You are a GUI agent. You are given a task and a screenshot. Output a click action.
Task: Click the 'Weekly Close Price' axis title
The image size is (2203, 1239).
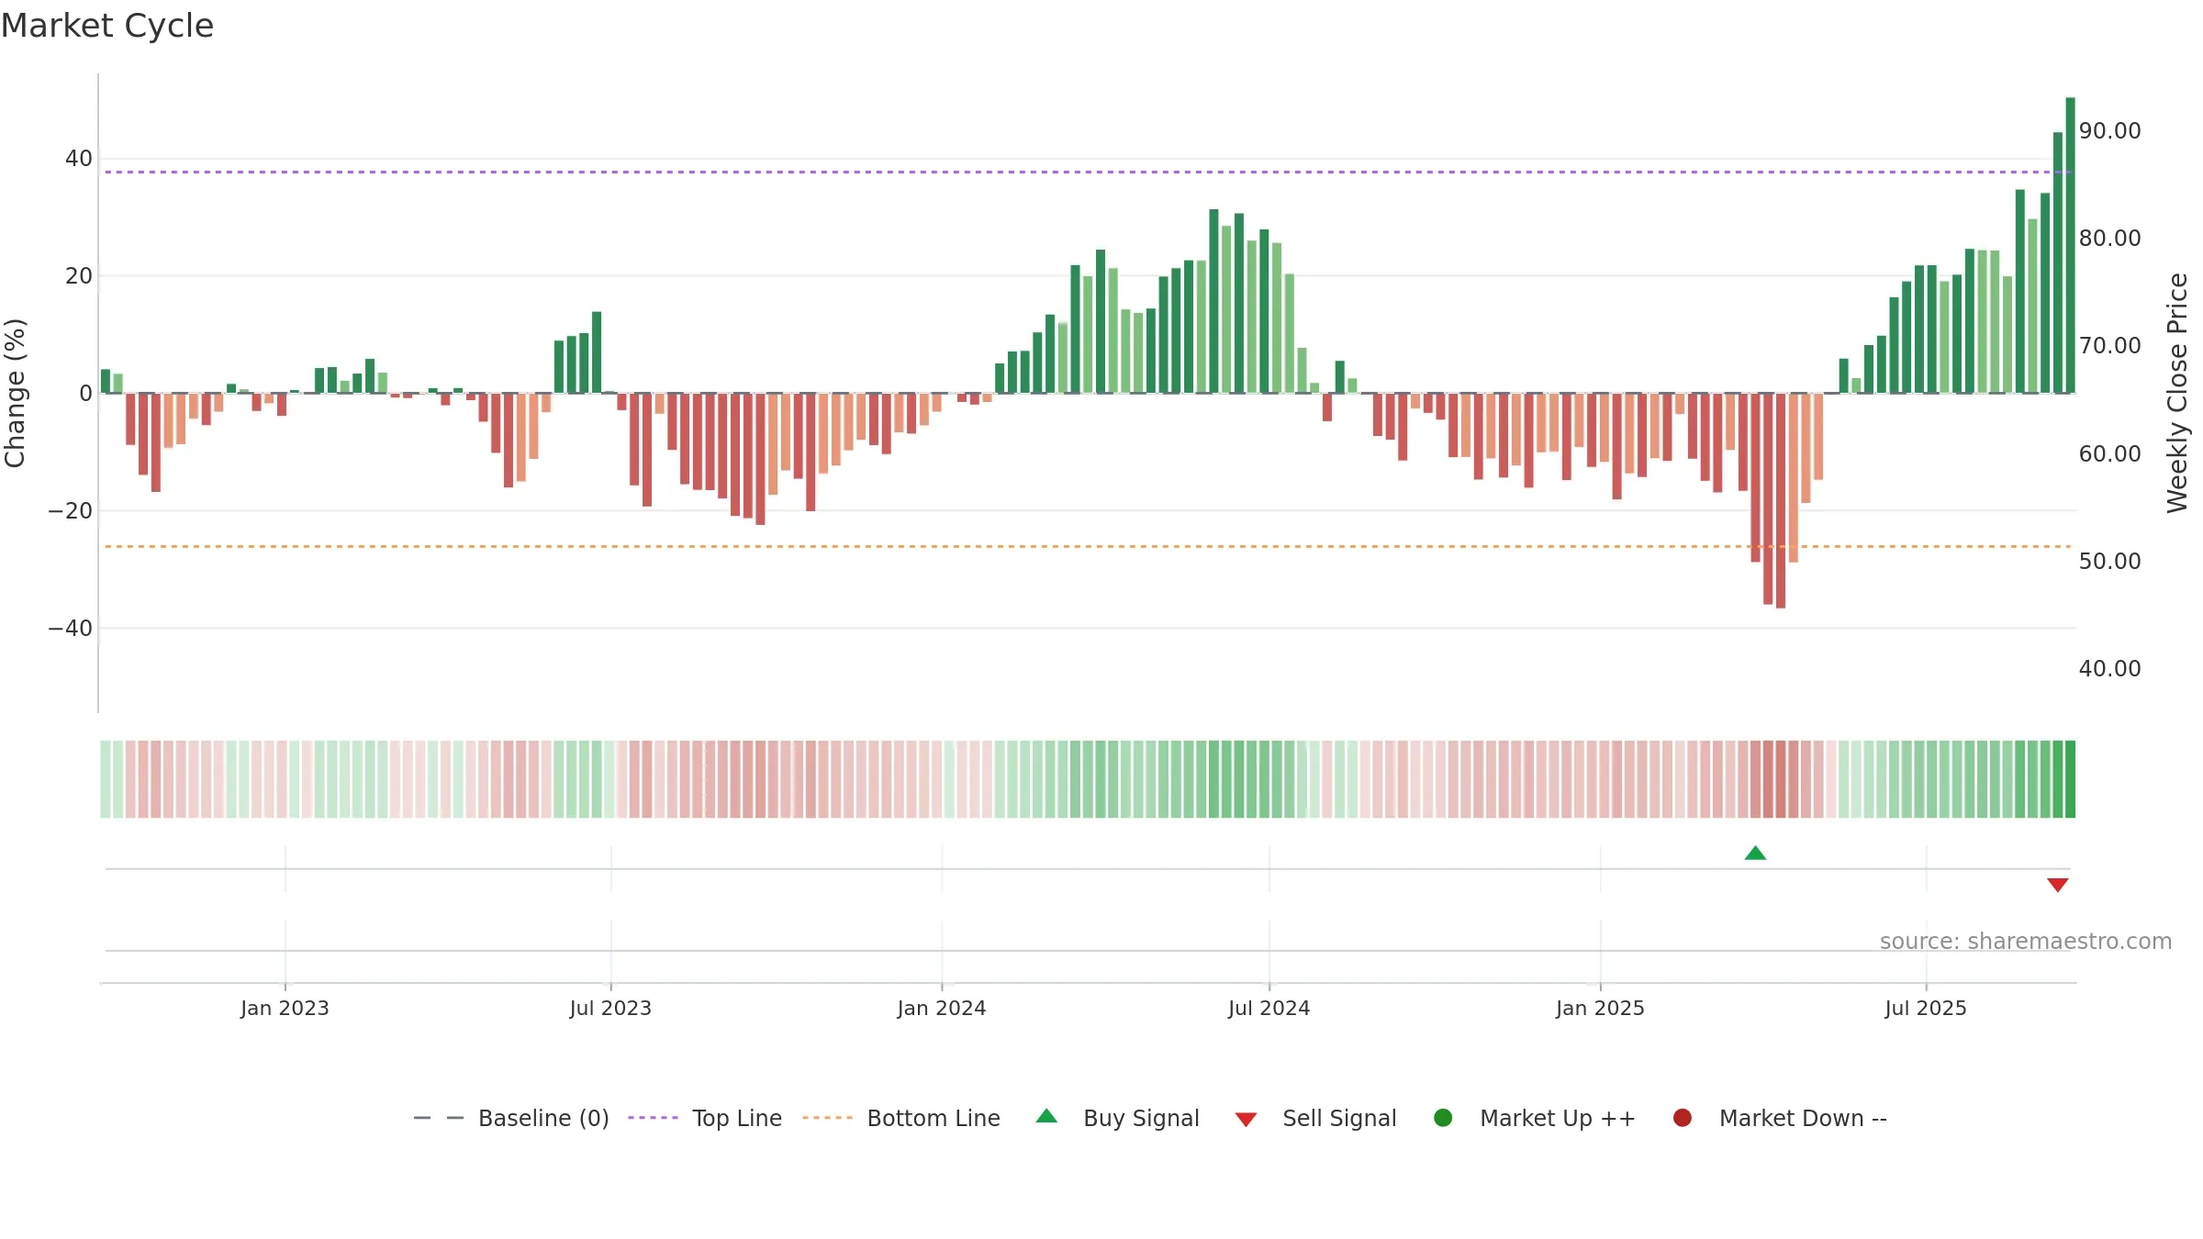click(x=2177, y=393)
